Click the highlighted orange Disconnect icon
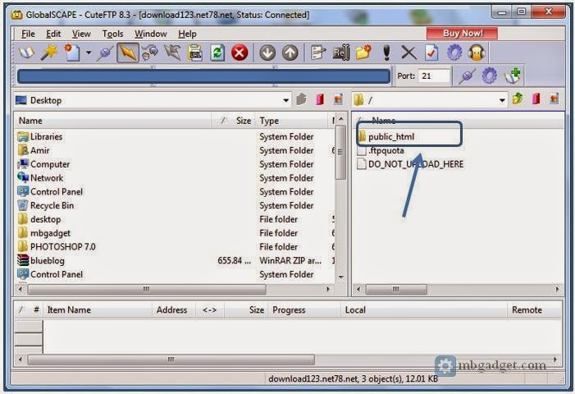Image resolution: width=575 pixels, height=394 pixels. (x=128, y=53)
